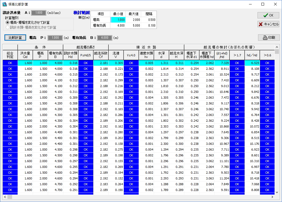The width and height of the screenshot is (282, 202).
Task: Select 堰有効長 最小値 cell 4.000
Action: coord(118,26)
